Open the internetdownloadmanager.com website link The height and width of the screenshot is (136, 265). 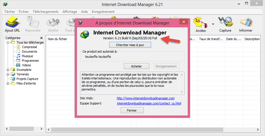pos(145,98)
